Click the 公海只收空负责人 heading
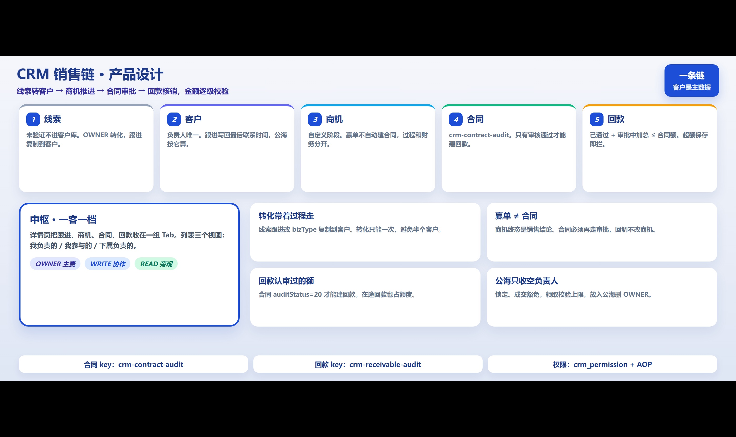The width and height of the screenshot is (736, 437). [x=527, y=281]
